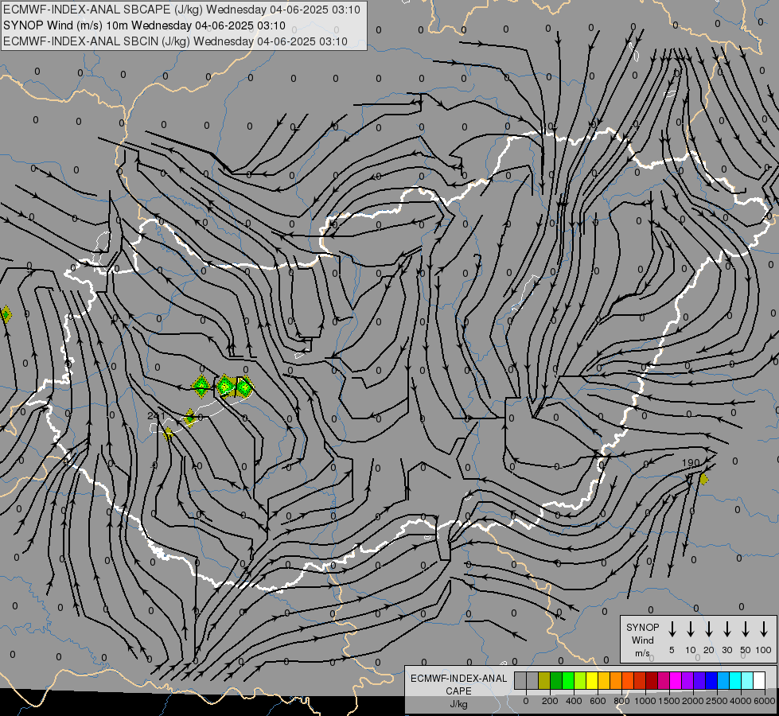The image size is (779, 716).
Task: Click the 'ECMWF-INDEX-ANAL' label in the color legend
Action: coord(458,679)
